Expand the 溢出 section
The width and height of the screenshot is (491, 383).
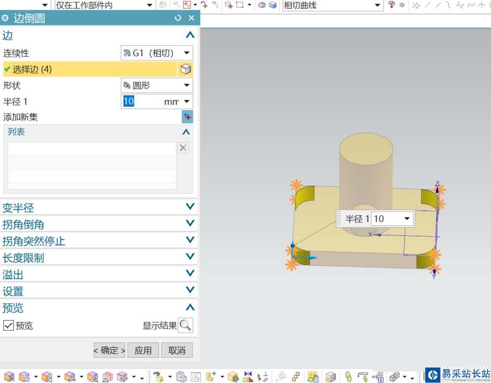190,273
